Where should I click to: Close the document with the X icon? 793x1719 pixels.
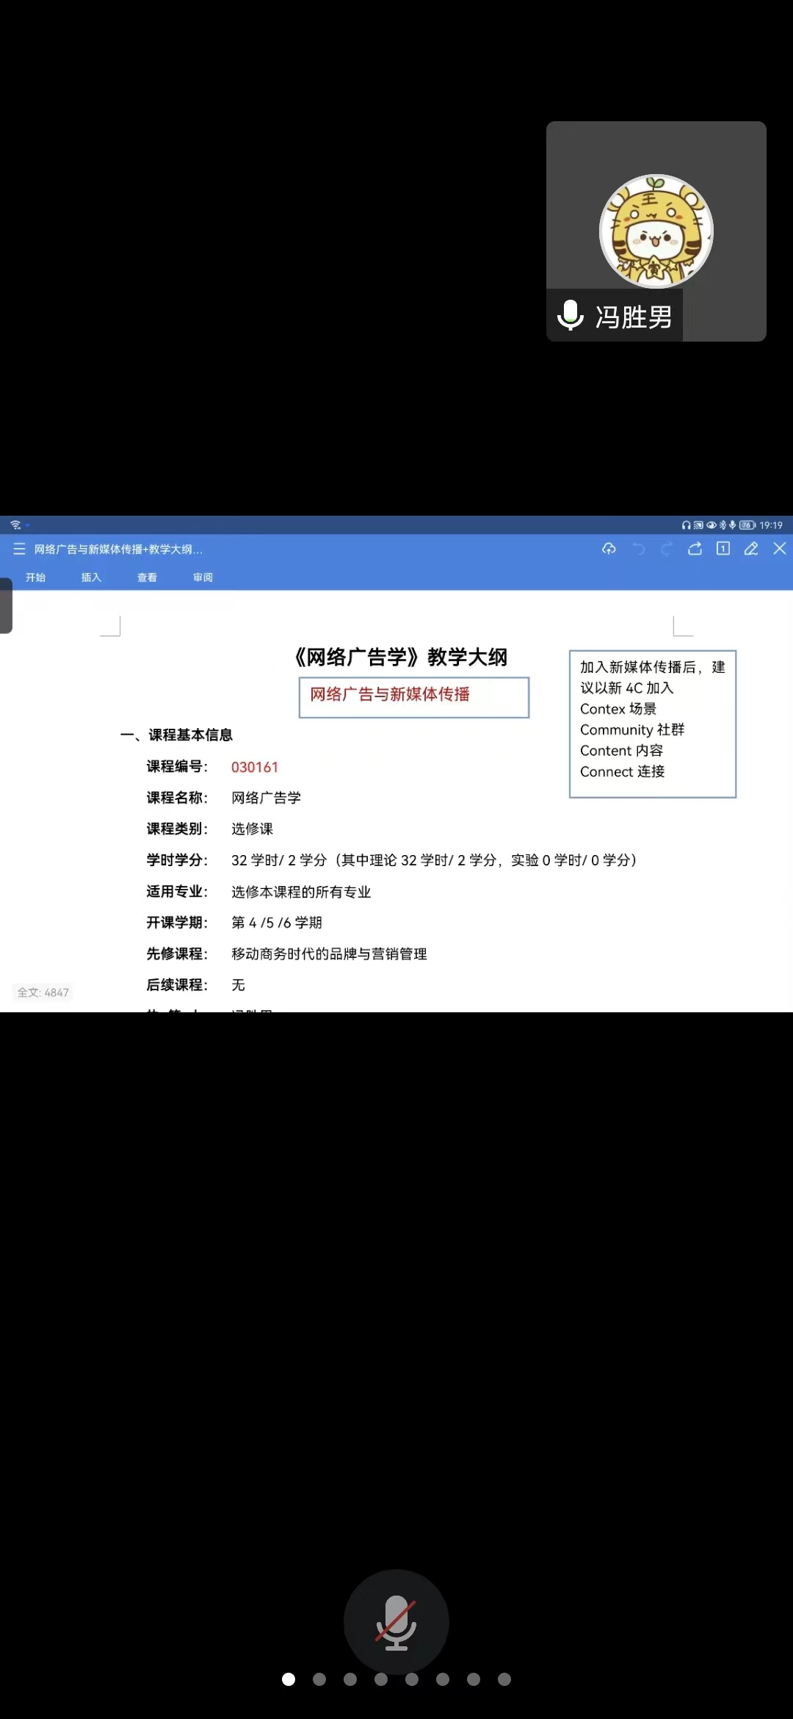[x=780, y=549]
